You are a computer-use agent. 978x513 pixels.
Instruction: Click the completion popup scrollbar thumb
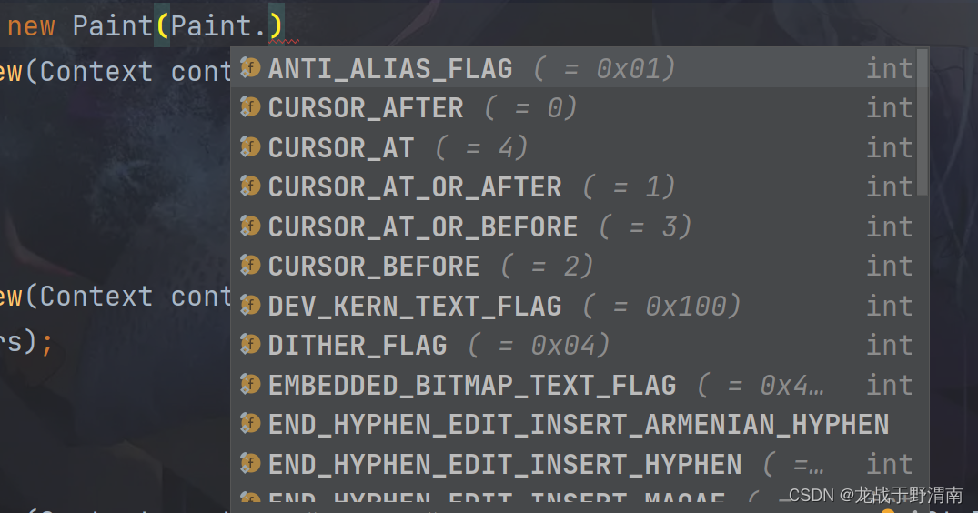923,122
